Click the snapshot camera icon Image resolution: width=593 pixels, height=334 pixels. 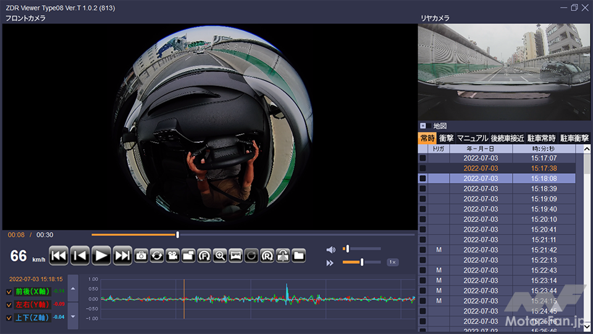[x=141, y=255]
